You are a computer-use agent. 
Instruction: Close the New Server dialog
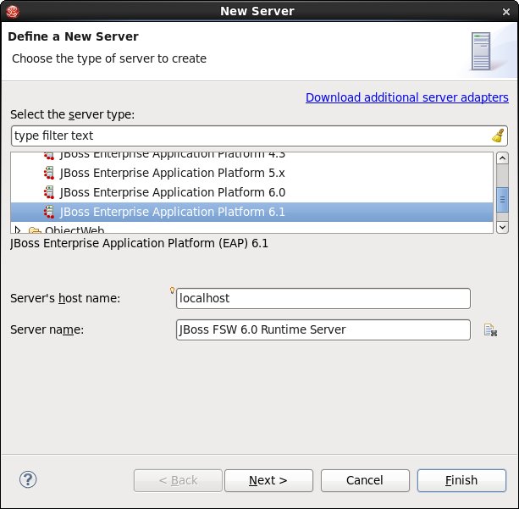pyautogui.click(x=505, y=12)
